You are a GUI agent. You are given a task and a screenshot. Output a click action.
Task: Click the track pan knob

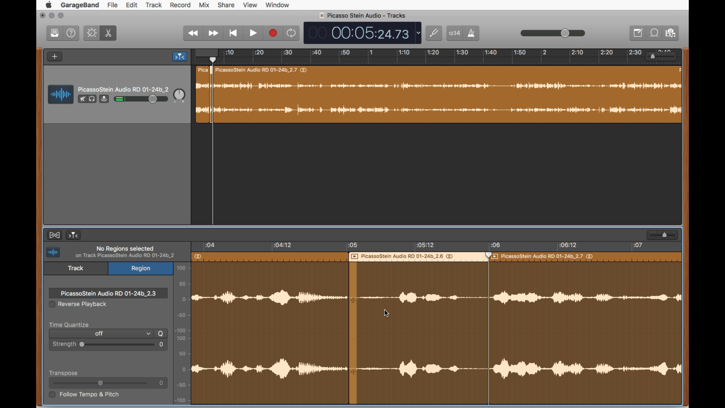coord(179,95)
